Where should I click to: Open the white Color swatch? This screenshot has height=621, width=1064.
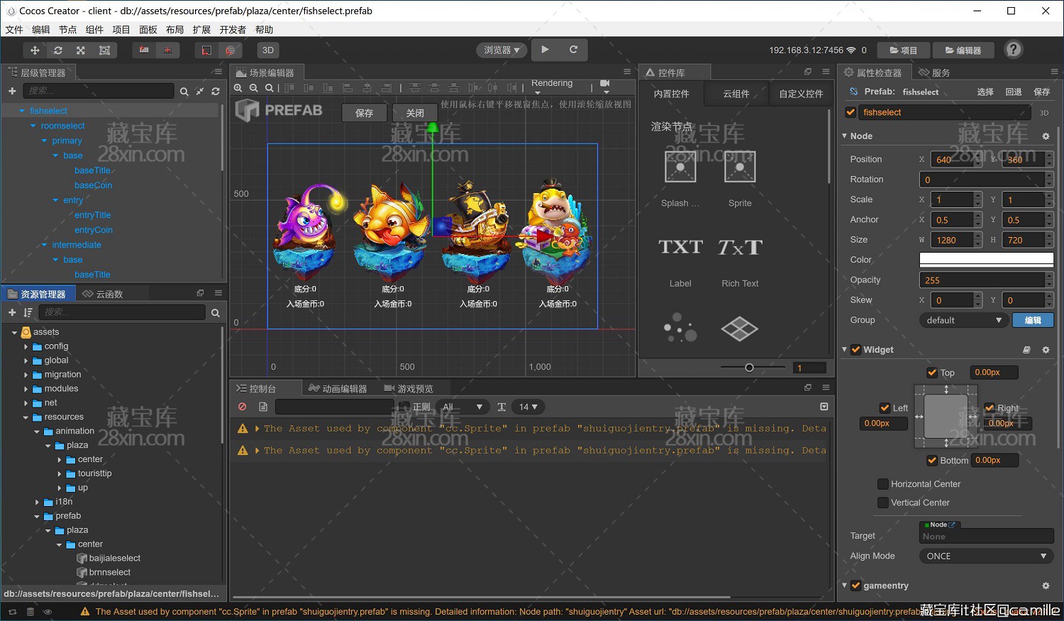pos(986,260)
